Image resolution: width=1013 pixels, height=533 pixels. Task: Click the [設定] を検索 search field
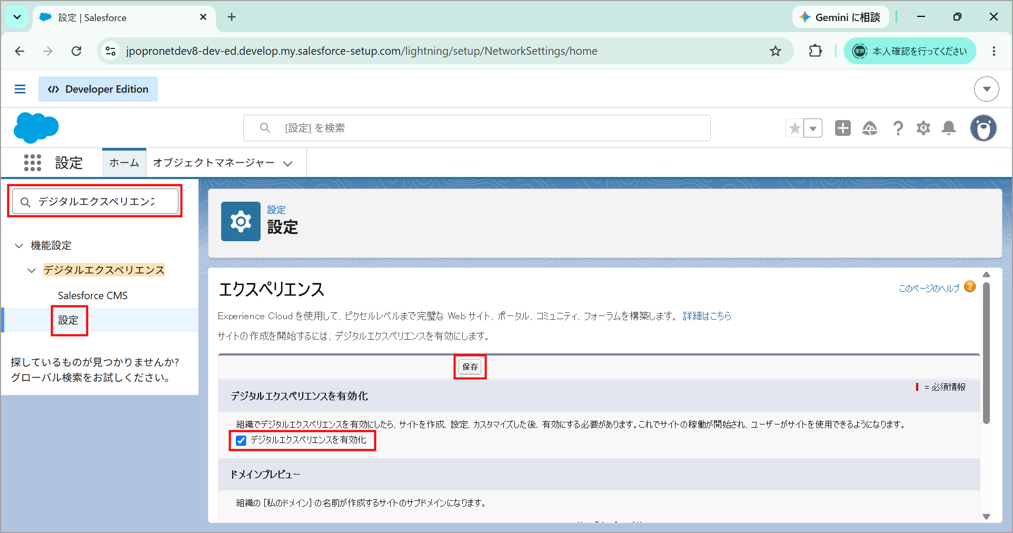476,128
